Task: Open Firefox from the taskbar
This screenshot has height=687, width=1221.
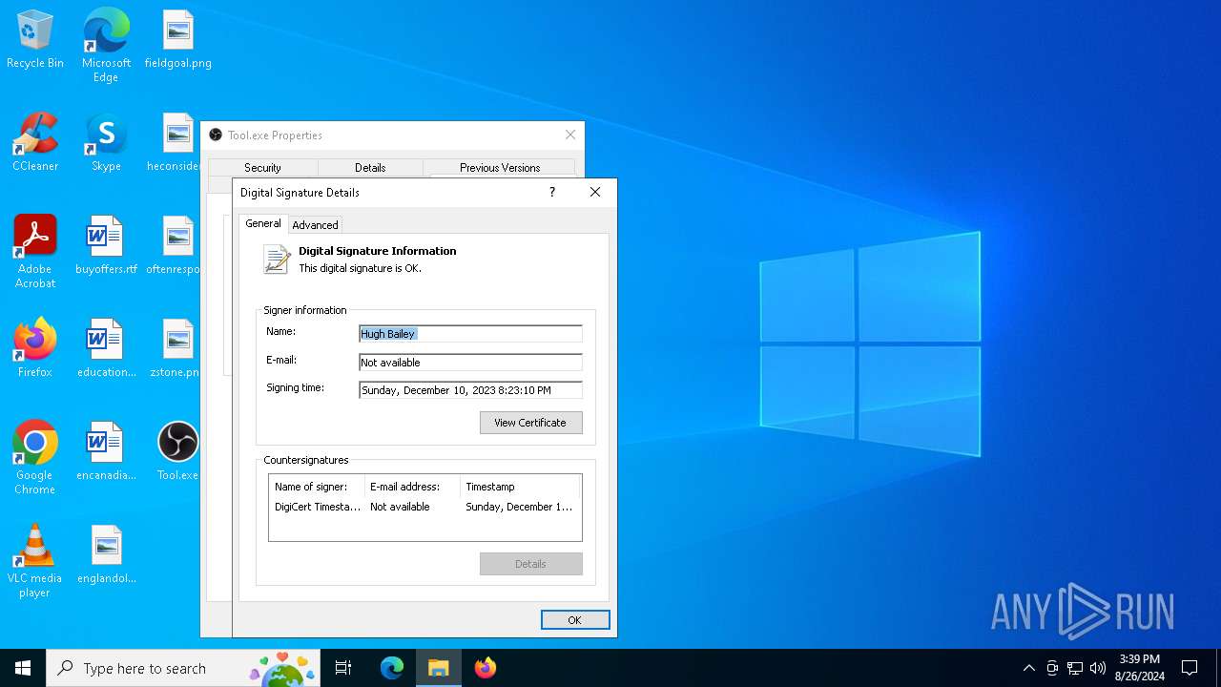Action: point(486,668)
